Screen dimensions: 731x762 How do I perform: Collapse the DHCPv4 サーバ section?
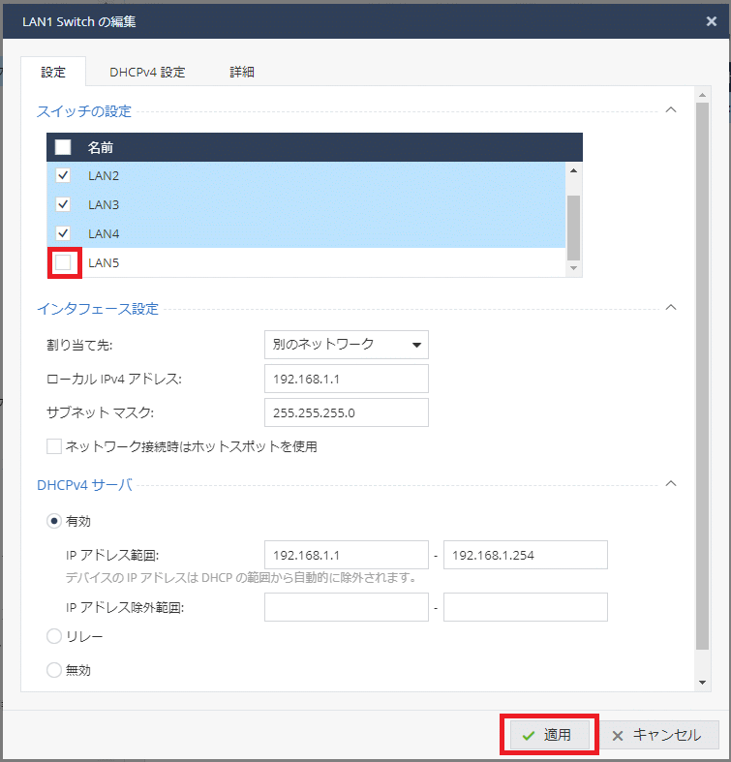[x=671, y=483]
